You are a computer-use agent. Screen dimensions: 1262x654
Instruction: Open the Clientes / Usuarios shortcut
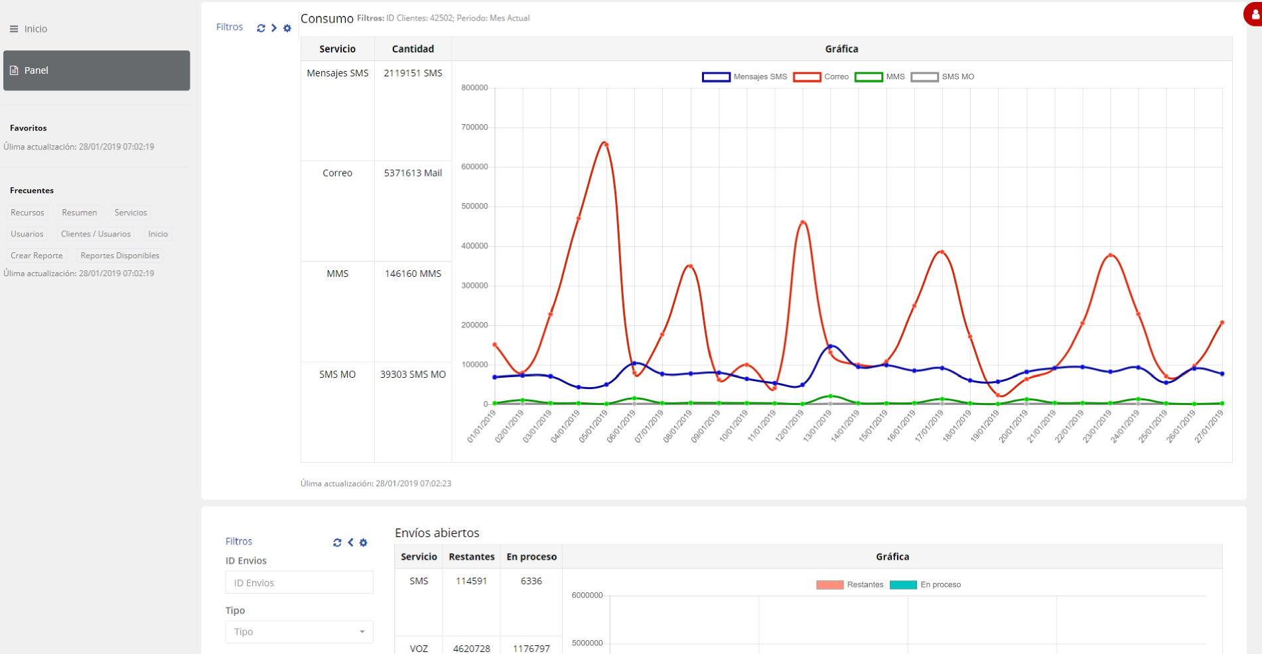coord(96,234)
